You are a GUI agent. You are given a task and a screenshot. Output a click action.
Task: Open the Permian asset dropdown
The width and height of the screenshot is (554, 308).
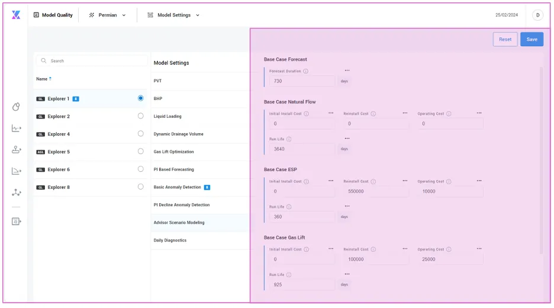(x=107, y=15)
